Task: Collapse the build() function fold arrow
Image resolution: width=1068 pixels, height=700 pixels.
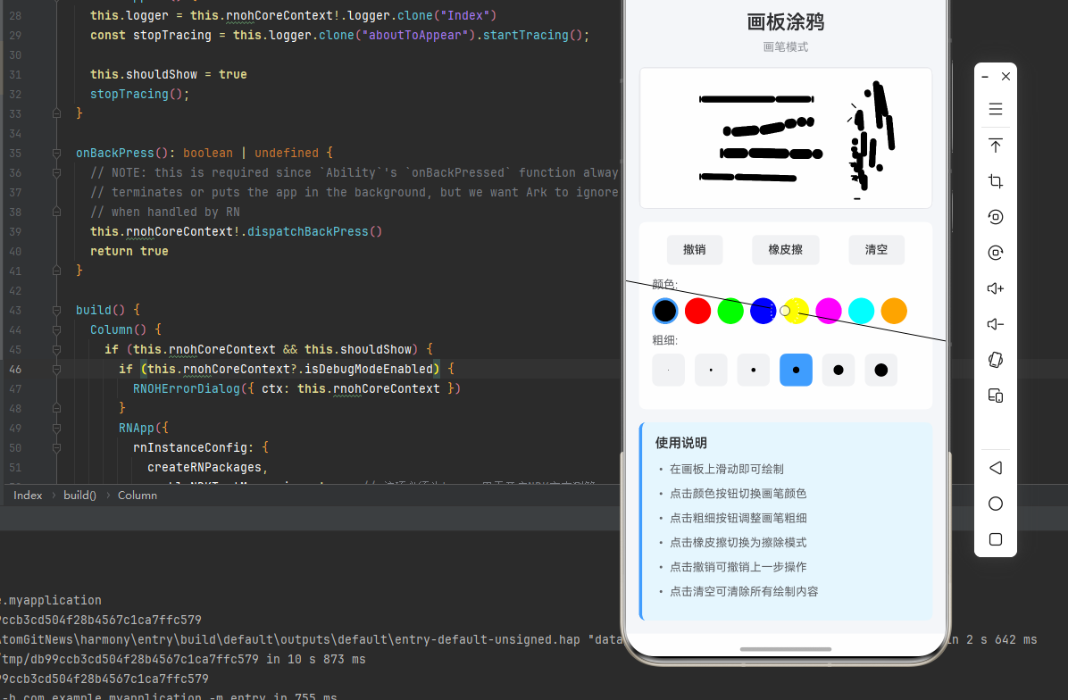Action: [56, 310]
